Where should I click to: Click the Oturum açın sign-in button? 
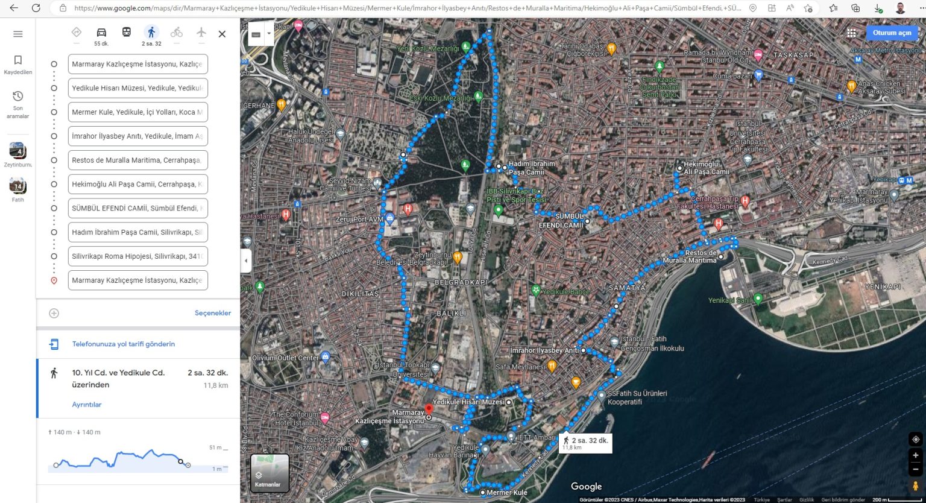[892, 33]
